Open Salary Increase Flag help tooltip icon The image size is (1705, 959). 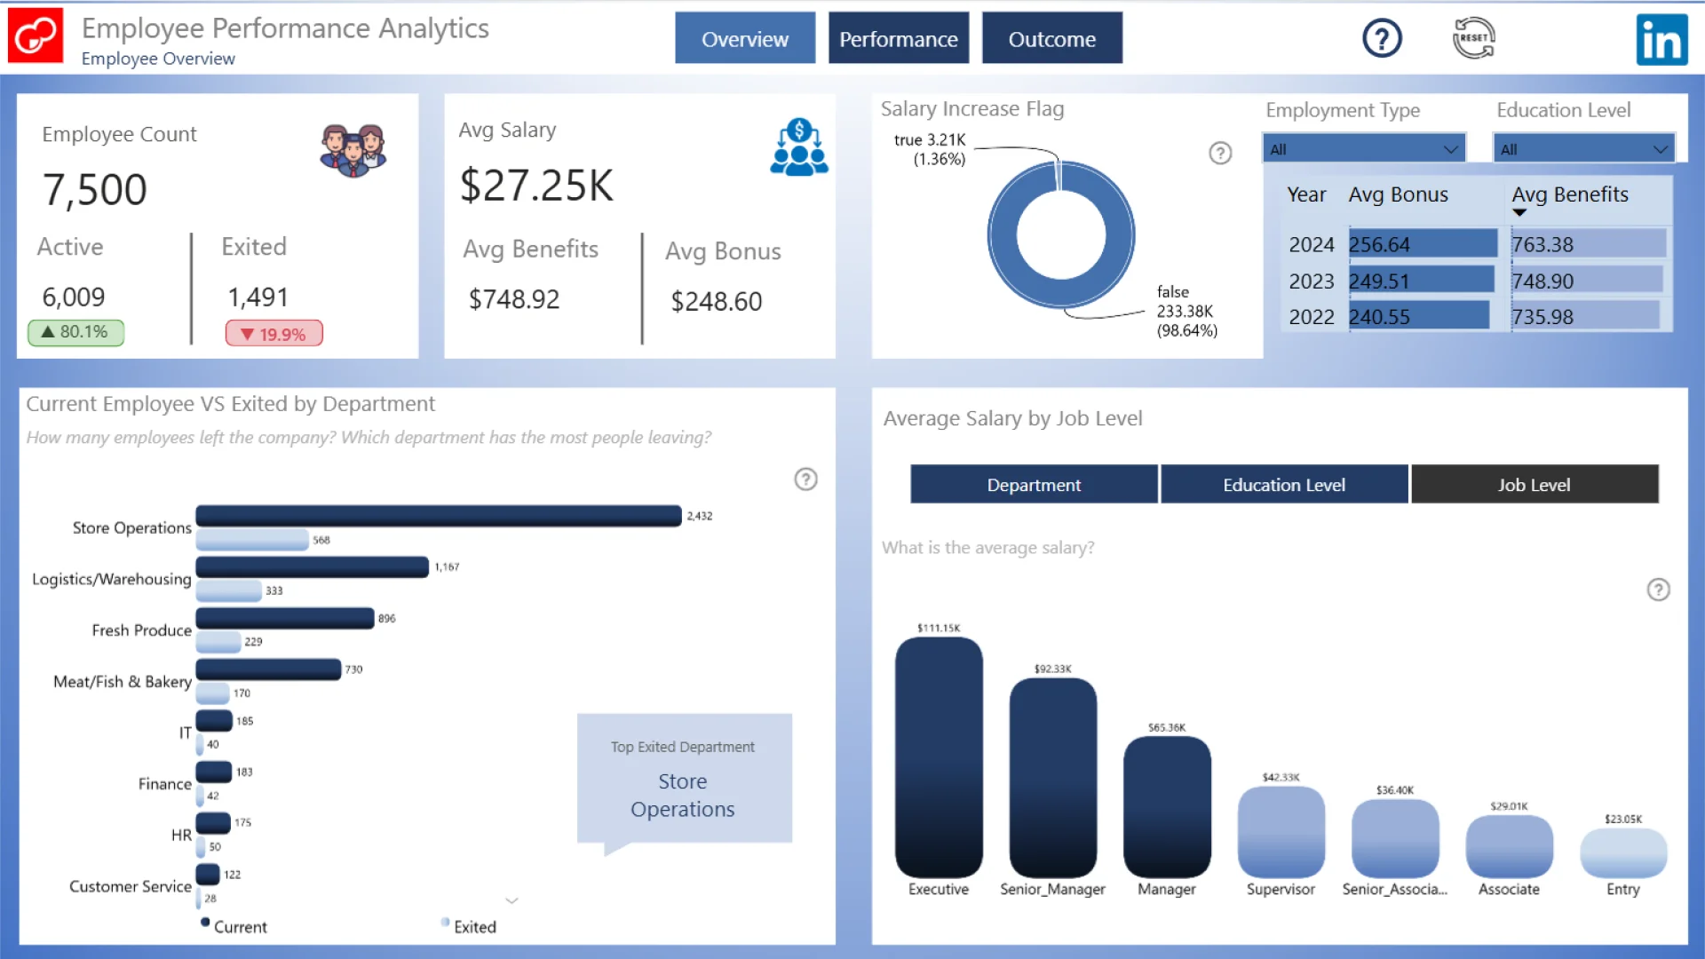[x=1220, y=154]
